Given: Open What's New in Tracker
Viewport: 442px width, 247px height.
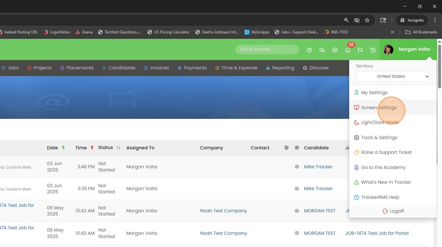Looking at the screenshot, I should [393, 182].
